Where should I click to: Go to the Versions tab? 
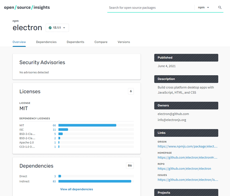(124, 42)
